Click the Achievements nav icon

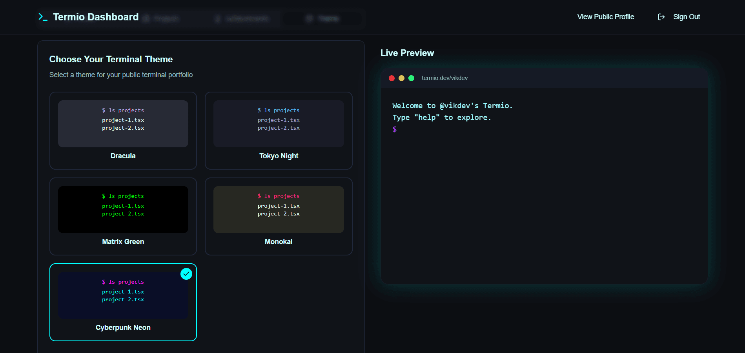(x=218, y=18)
